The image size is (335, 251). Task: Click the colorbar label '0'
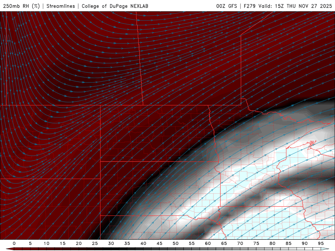pyautogui.click(x=14, y=243)
